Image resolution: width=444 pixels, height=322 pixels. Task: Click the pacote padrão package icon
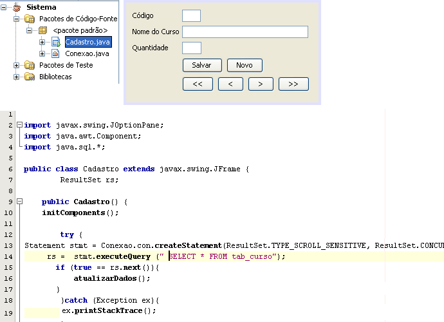(x=42, y=30)
